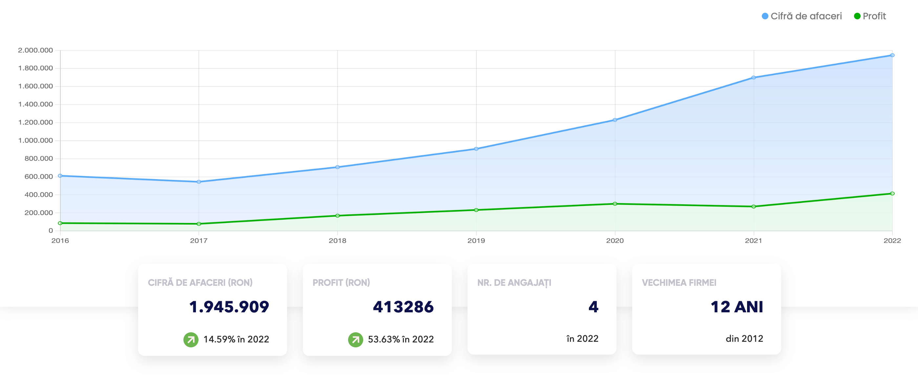Screen dimensions: 918x385
Task: Click the employee count value 4
Action: pos(593,307)
